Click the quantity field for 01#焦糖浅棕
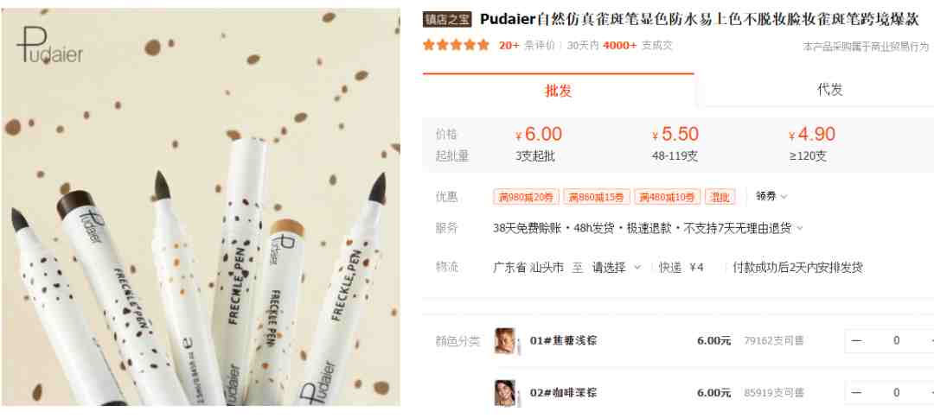 pyautogui.click(x=897, y=340)
